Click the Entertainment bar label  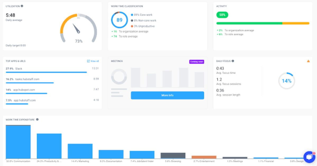click(204, 161)
